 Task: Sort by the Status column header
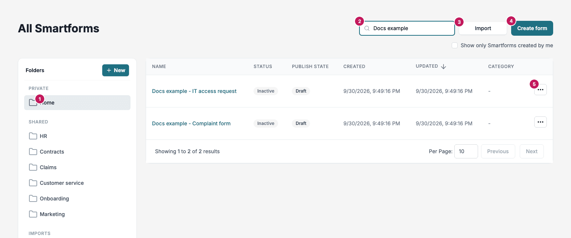pyautogui.click(x=263, y=67)
